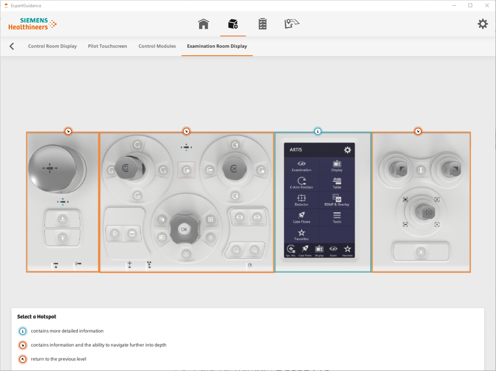The height and width of the screenshot is (371, 496).
Task: Open the ARTIS panel settings gear
Action: (347, 150)
